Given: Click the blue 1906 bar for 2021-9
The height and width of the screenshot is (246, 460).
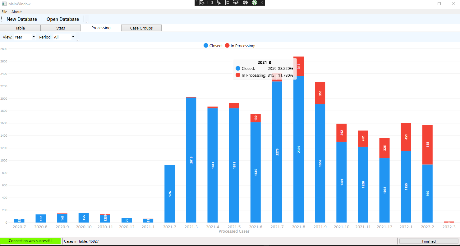Looking at the screenshot, I should (320, 163).
